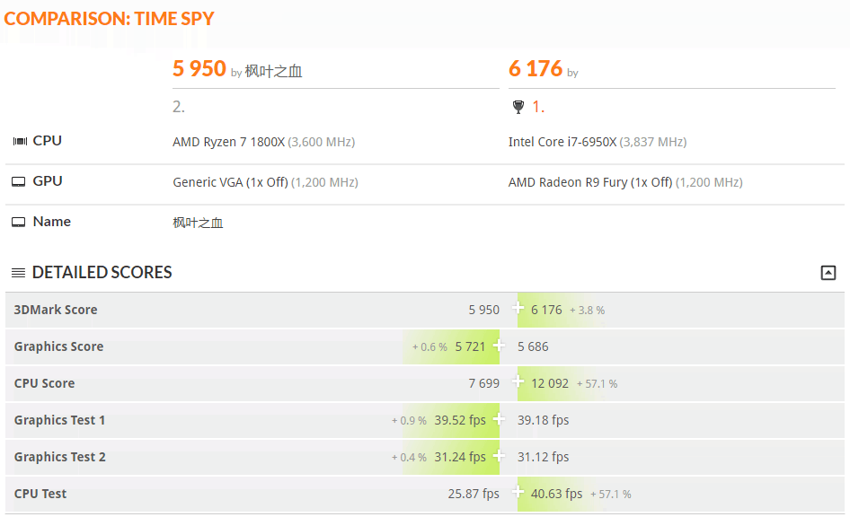The width and height of the screenshot is (850, 517).
Task: Open the 枫叶之血 user profile link
Action: 273,72
